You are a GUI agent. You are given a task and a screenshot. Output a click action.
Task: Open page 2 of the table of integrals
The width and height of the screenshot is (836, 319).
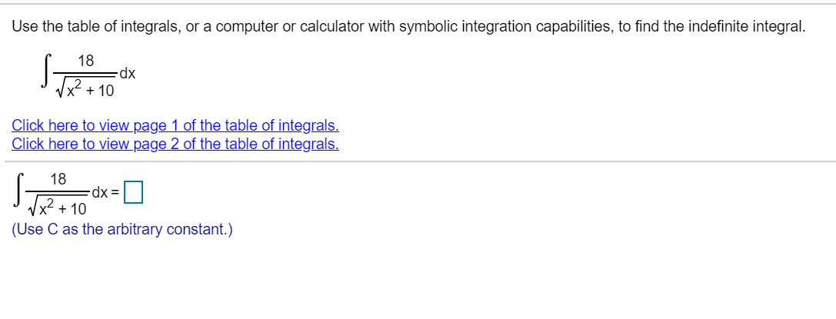(175, 143)
